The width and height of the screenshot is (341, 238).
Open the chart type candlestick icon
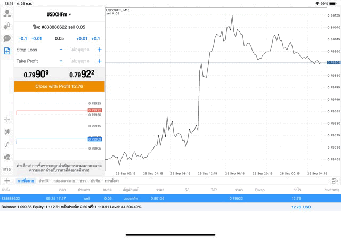pos(7,132)
